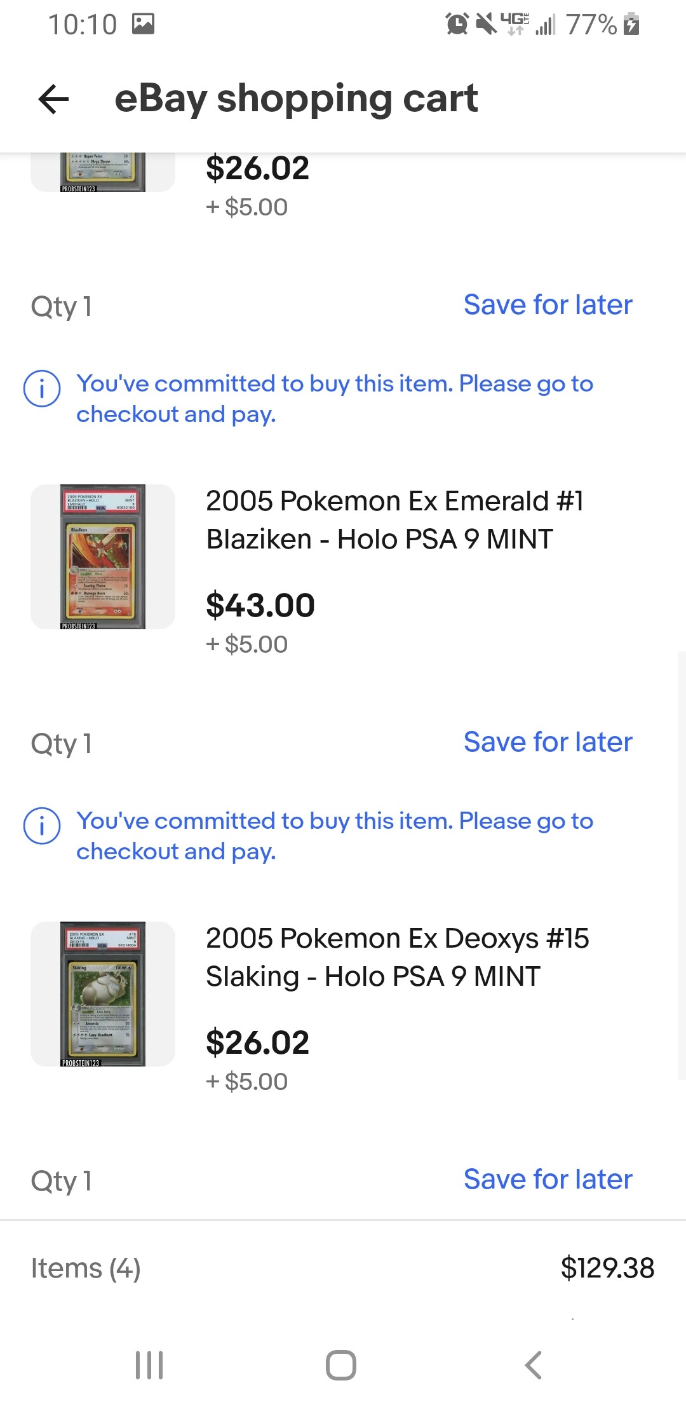Viewport: 686px width, 1411px height.
Task: Save the Slaking card for later
Action: click(x=548, y=1179)
